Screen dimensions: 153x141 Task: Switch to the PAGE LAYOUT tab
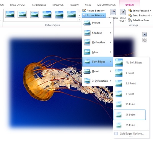(x=18, y=5)
